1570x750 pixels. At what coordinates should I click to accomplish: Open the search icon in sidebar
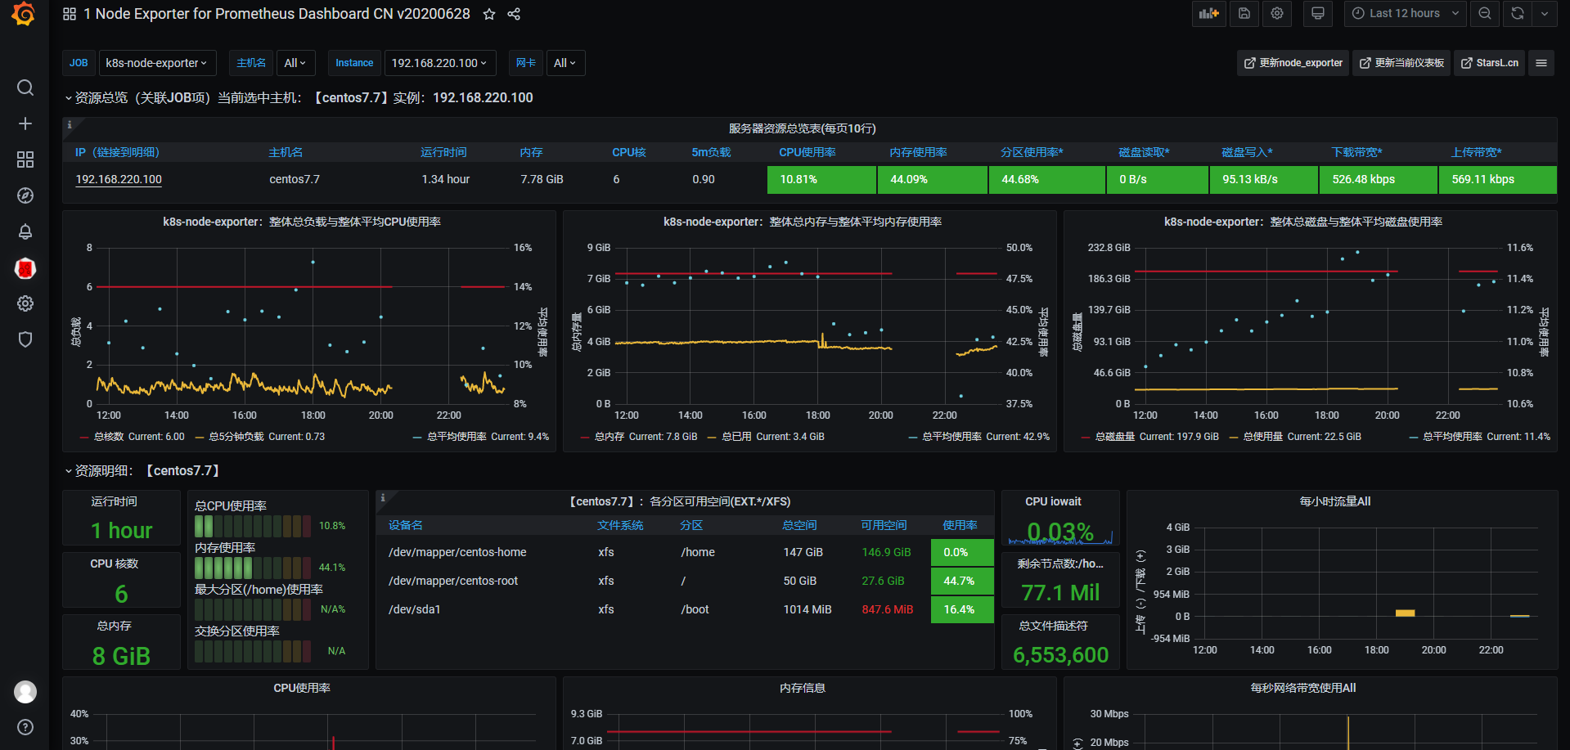(25, 88)
